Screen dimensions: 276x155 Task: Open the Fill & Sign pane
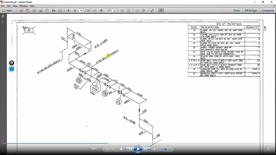pyautogui.click(x=251, y=11)
